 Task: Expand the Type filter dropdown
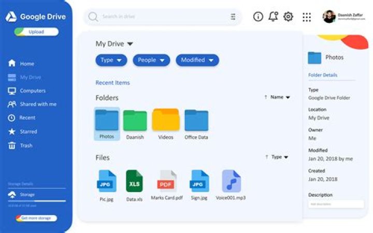tap(111, 60)
